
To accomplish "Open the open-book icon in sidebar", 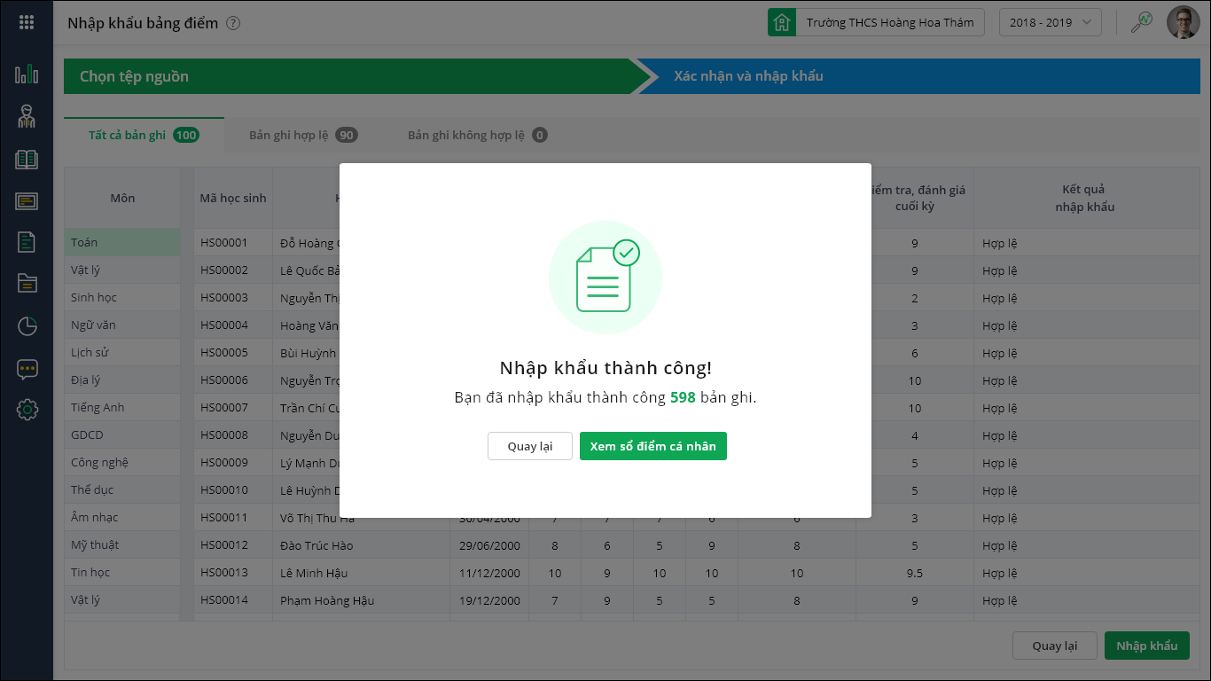I will click(x=27, y=160).
